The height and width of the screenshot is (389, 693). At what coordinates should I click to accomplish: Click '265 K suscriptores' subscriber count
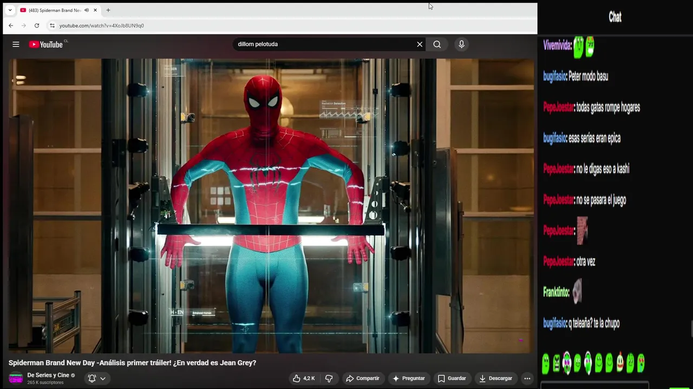45,383
